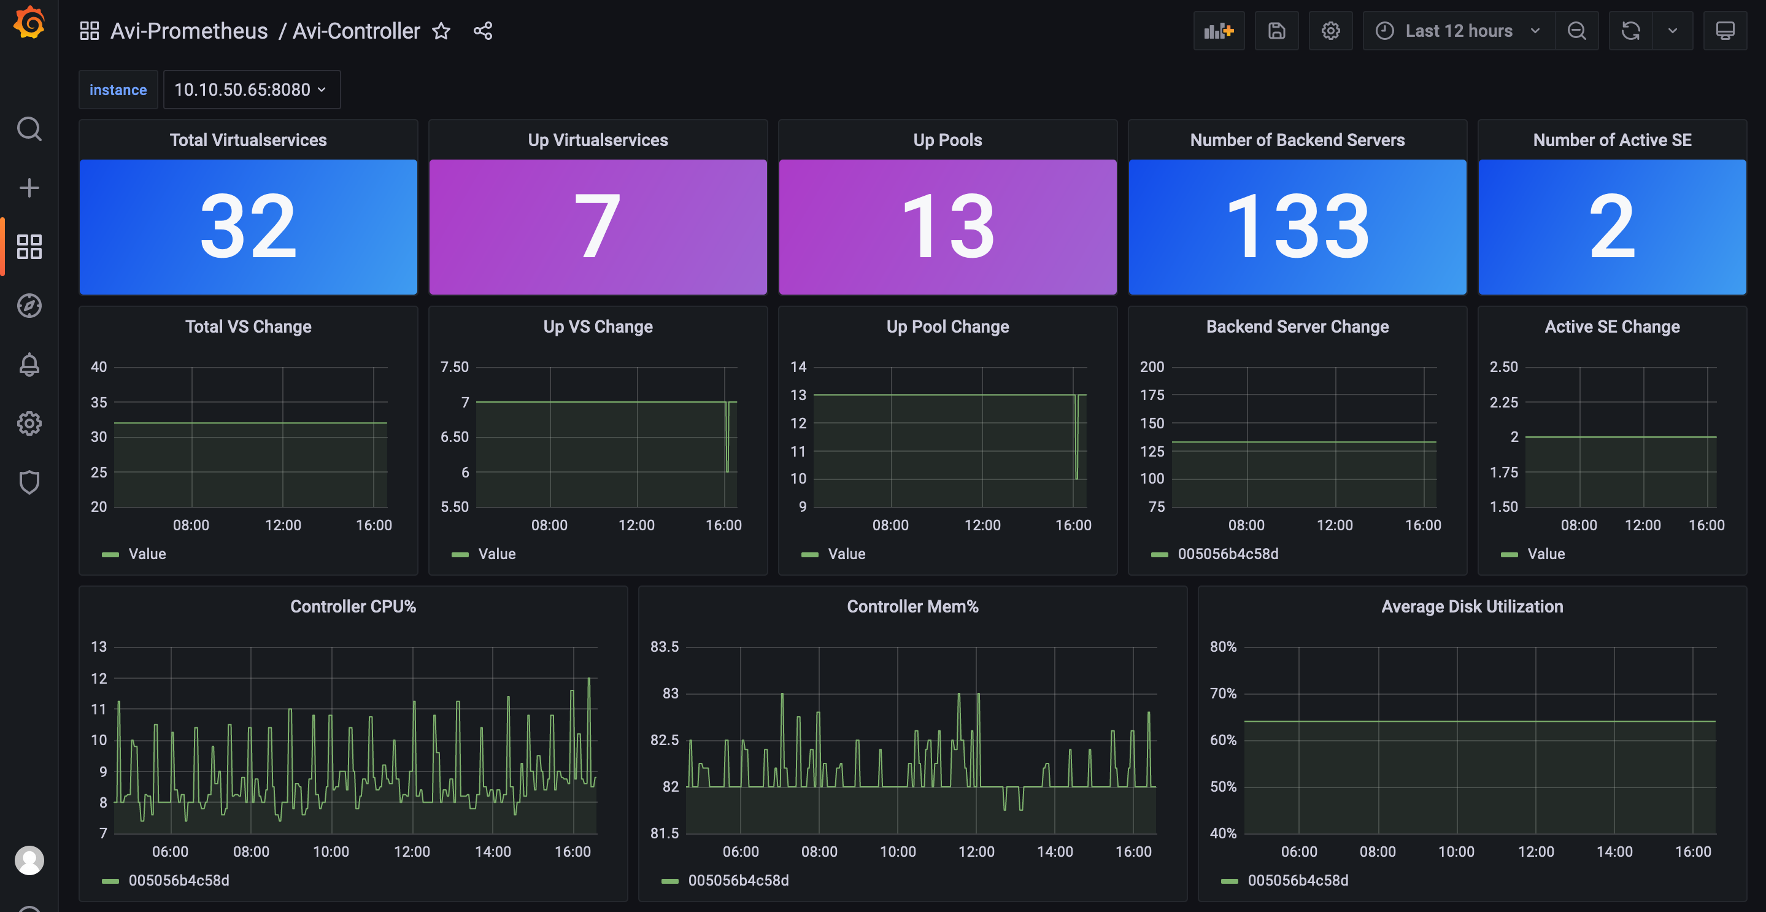Cycle view mode with monitor icon
Image resolution: width=1766 pixels, height=912 pixels.
[x=1725, y=31]
